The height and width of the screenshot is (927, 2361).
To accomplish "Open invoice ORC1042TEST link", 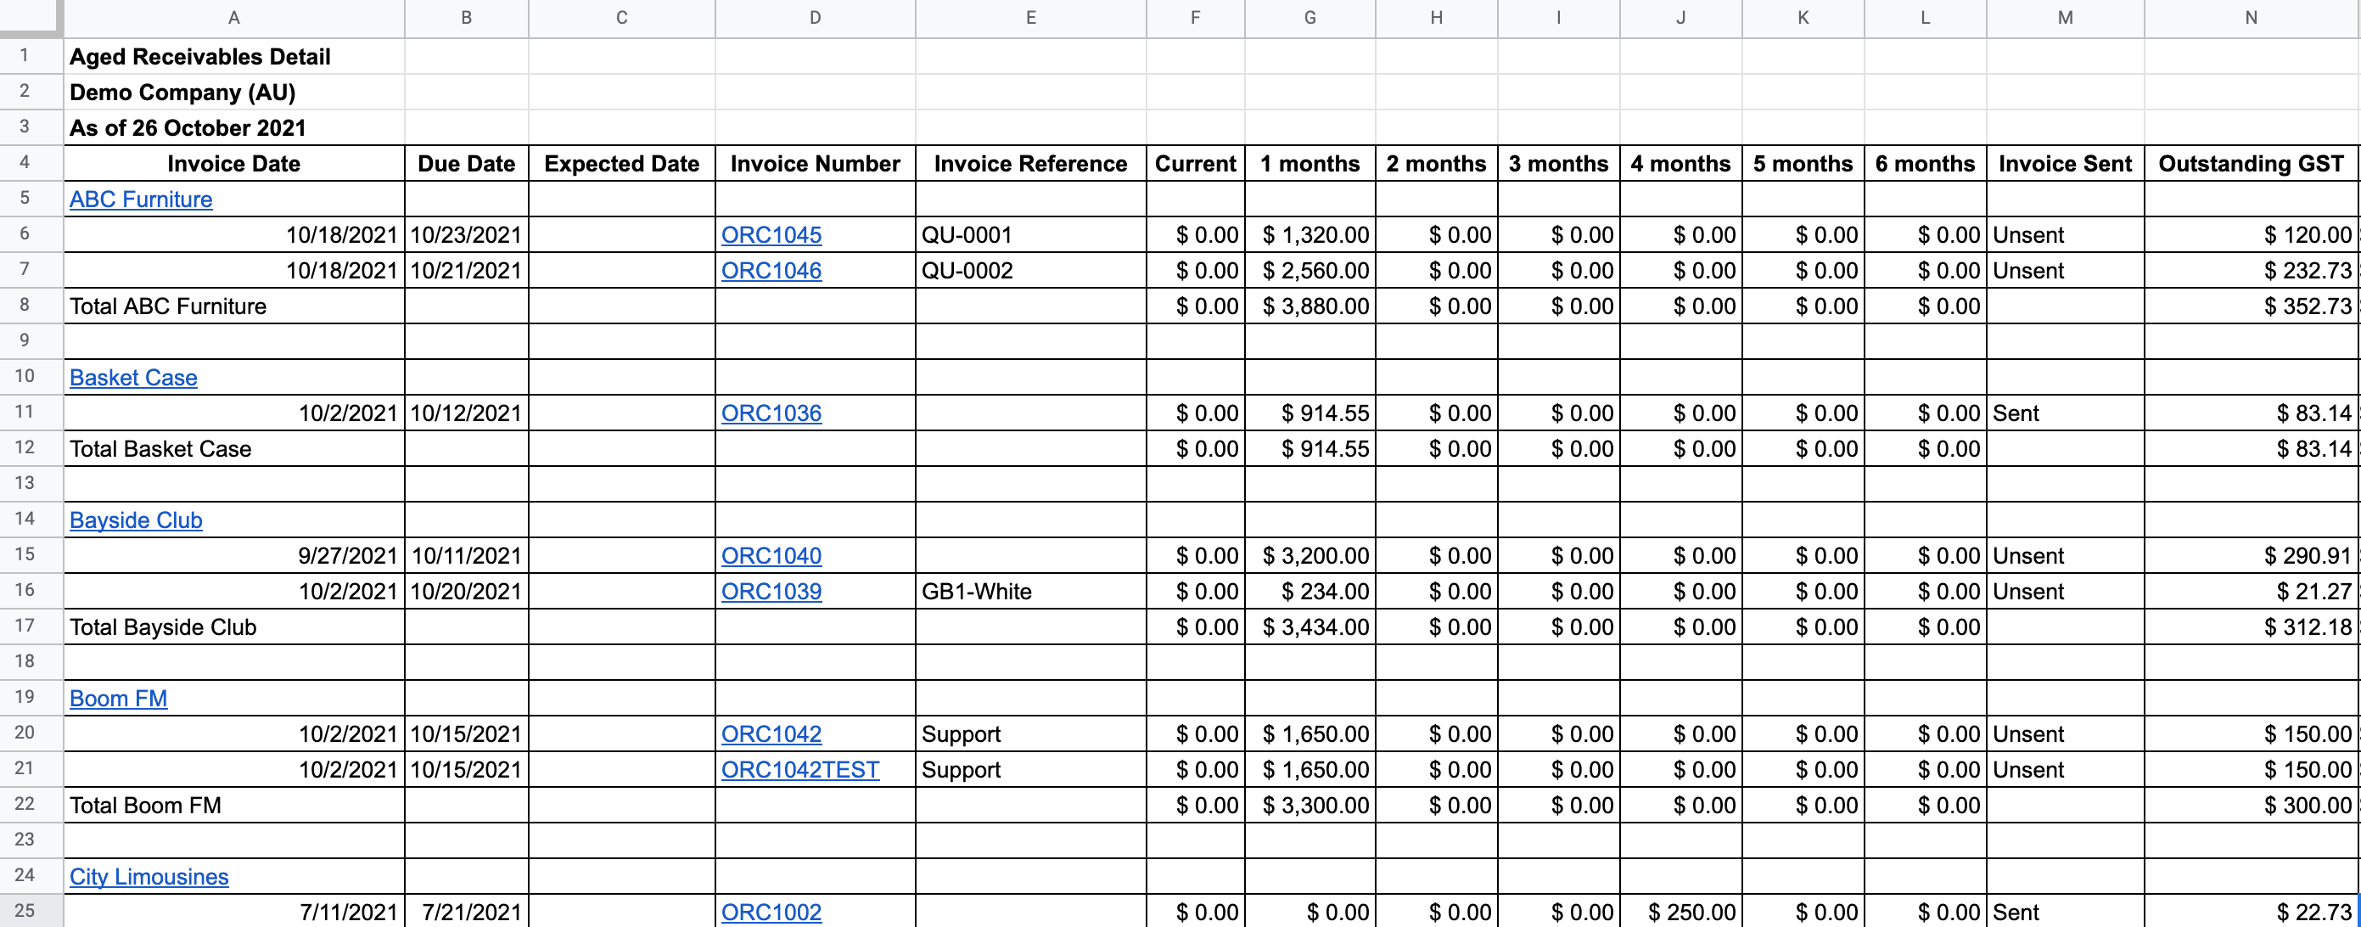I will pyautogui.click(x=800, y=770).
